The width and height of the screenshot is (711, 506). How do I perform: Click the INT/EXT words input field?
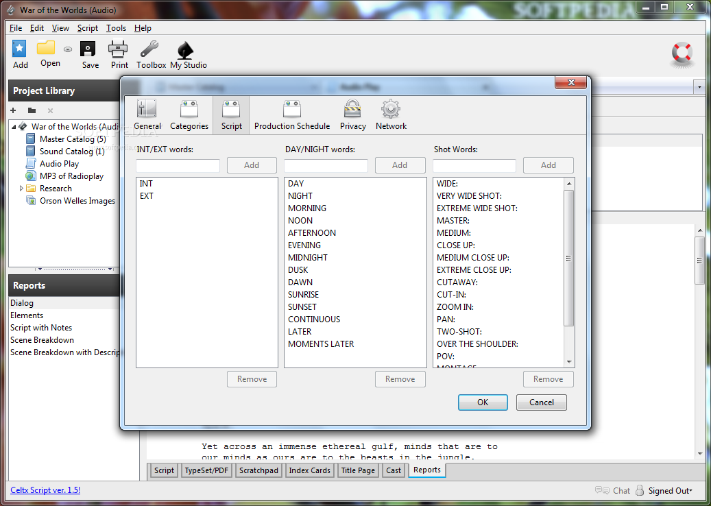pyautogui.click(x=178, y=165)
